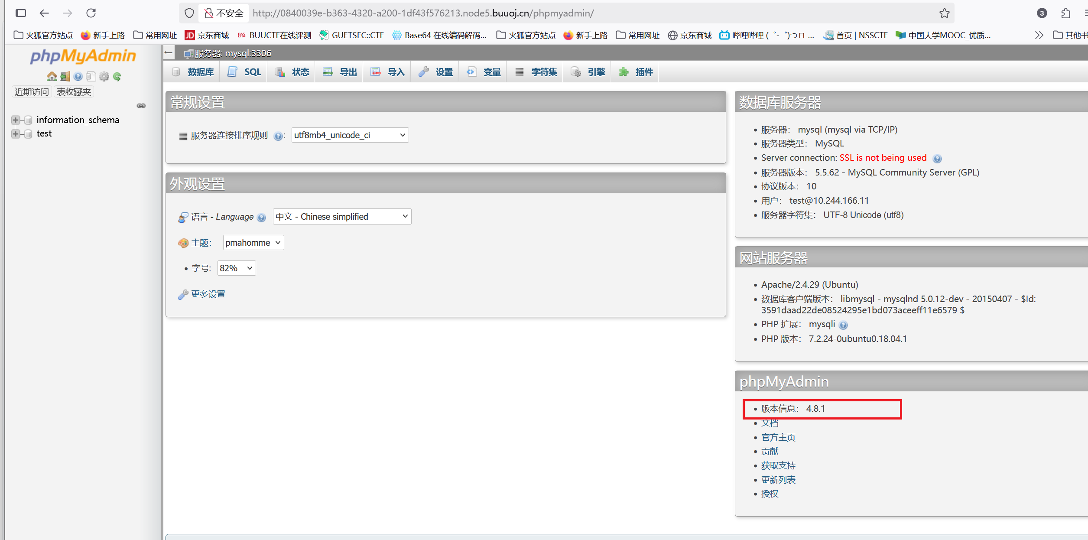Switch to the 设置 tab
Screen dimensions: 1088x540
(436, 72)
